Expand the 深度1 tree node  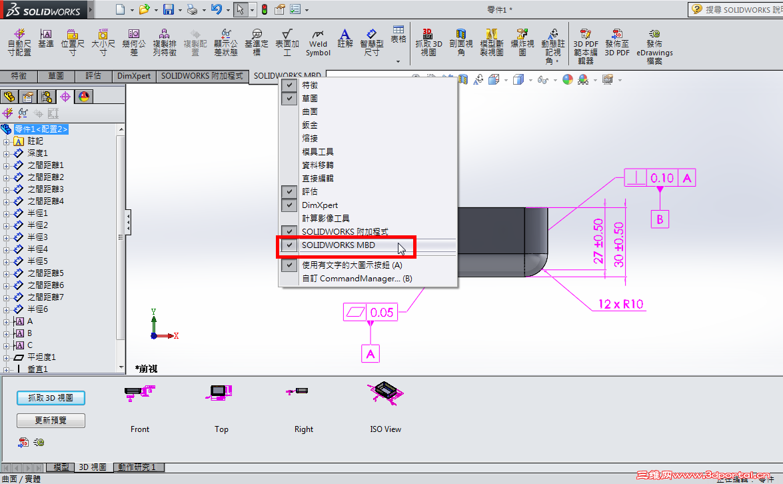6,154
